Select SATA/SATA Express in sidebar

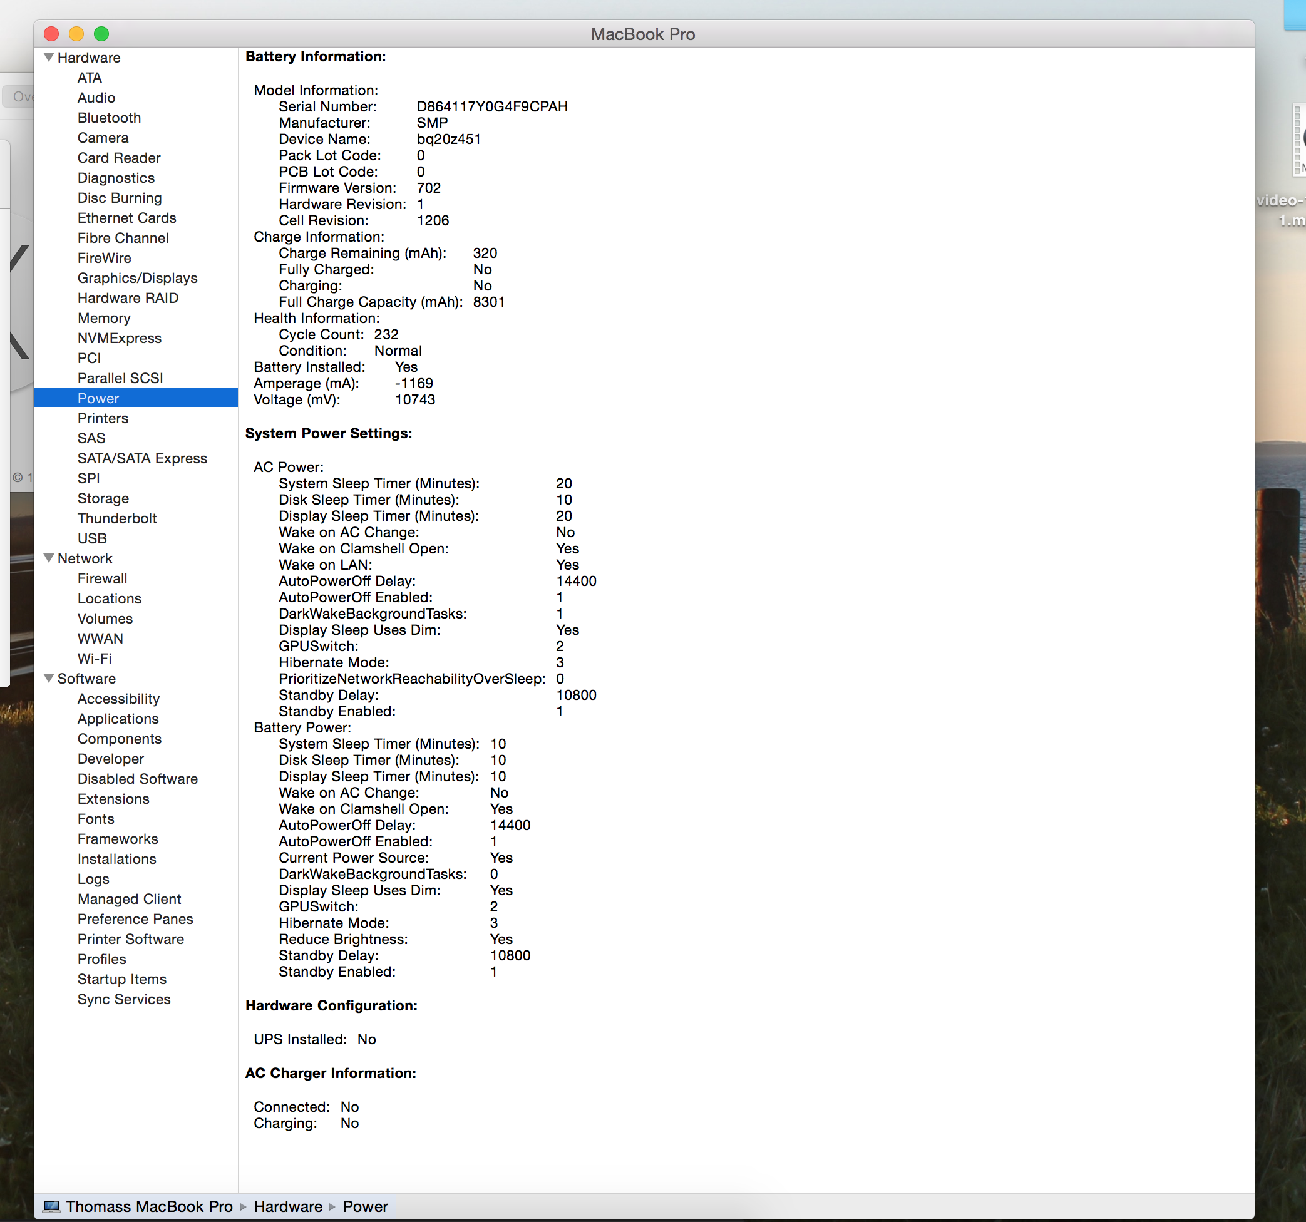pyautogui.click(x=142, y=458)
